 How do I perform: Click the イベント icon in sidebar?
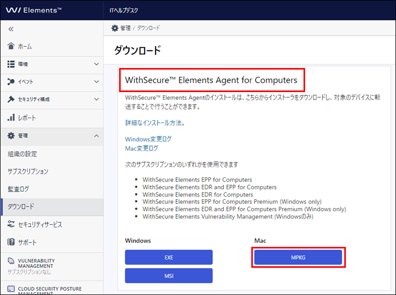point(11,82)
